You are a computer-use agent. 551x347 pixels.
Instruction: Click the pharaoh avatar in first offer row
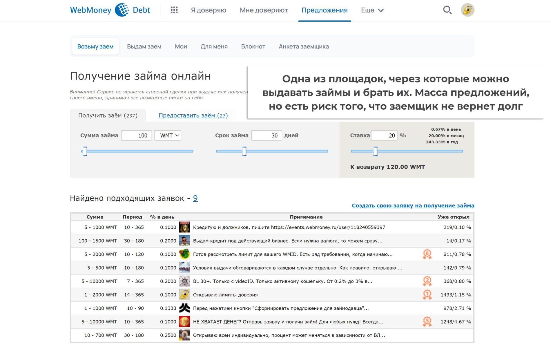point(184,227)
